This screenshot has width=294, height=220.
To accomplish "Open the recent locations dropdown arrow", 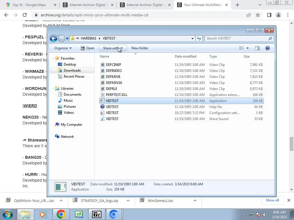I will pos(67,39).
